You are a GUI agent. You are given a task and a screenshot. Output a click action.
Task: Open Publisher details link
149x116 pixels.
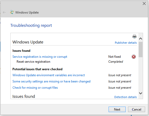[126, 43]
